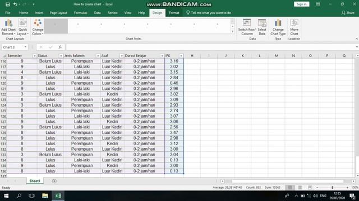The image size is (359, 201).
Task: Click the Insert Function fx icon
Action: coord(60,47)
